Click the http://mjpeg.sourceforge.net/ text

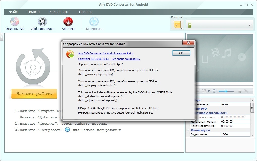click(98, 100)
